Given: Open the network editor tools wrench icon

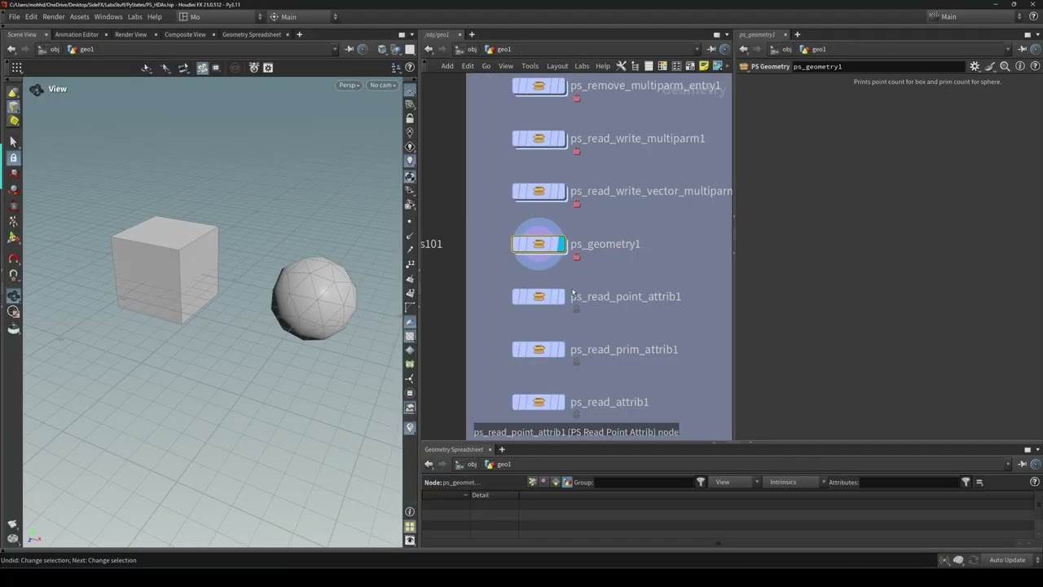Looking at the screenshot, I should click(x=621, y=66).
